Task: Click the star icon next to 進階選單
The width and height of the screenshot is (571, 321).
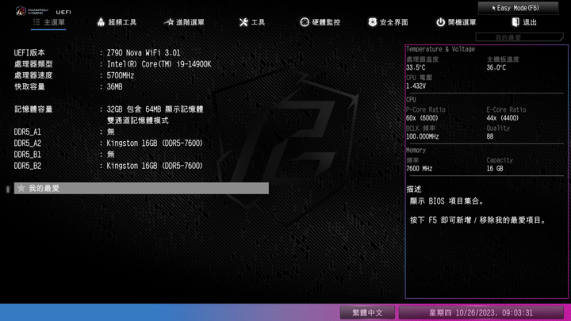Action: (x=169, y=22)
